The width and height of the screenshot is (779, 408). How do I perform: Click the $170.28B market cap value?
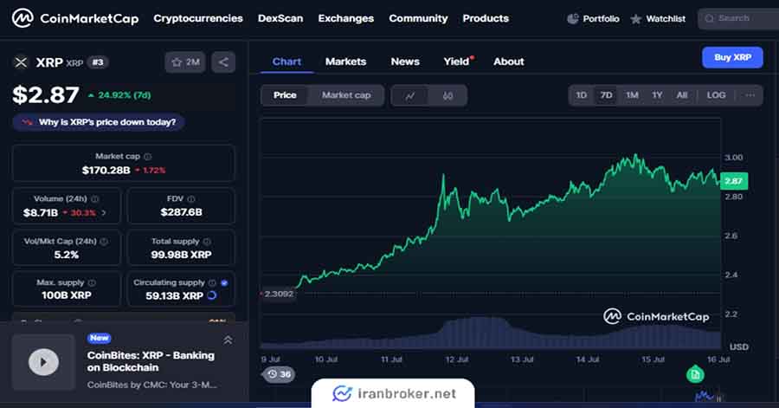[106, 171]
